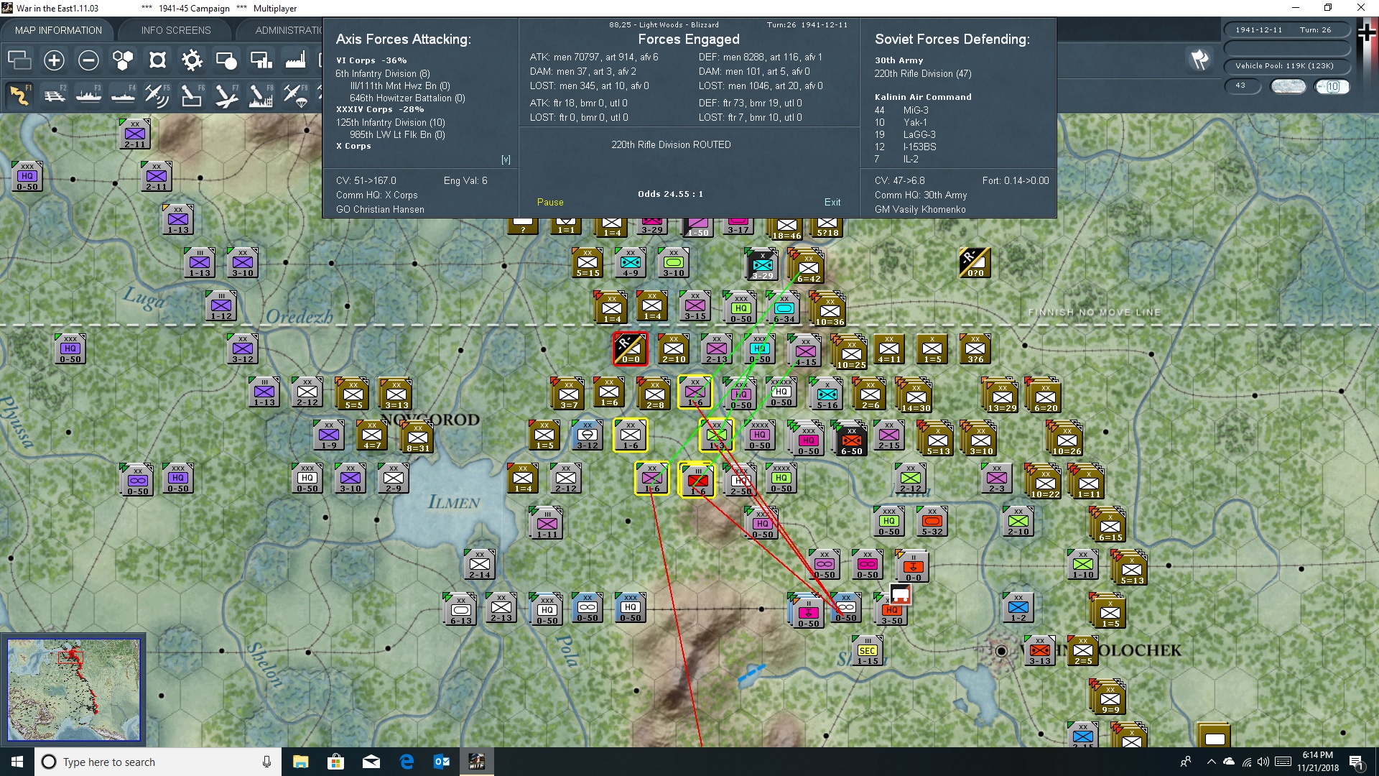Click the blizzard weather indicator

click(1289, 86)
